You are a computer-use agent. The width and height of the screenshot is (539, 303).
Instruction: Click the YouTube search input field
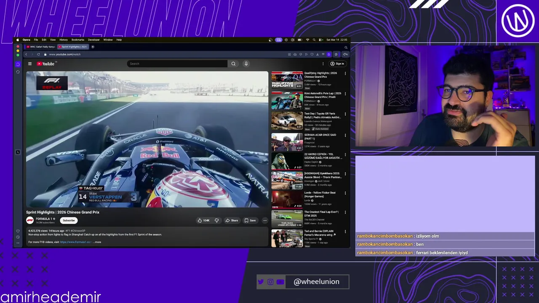click(x=177, y=64)
